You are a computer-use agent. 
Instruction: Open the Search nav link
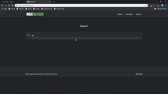coord(120,14)
